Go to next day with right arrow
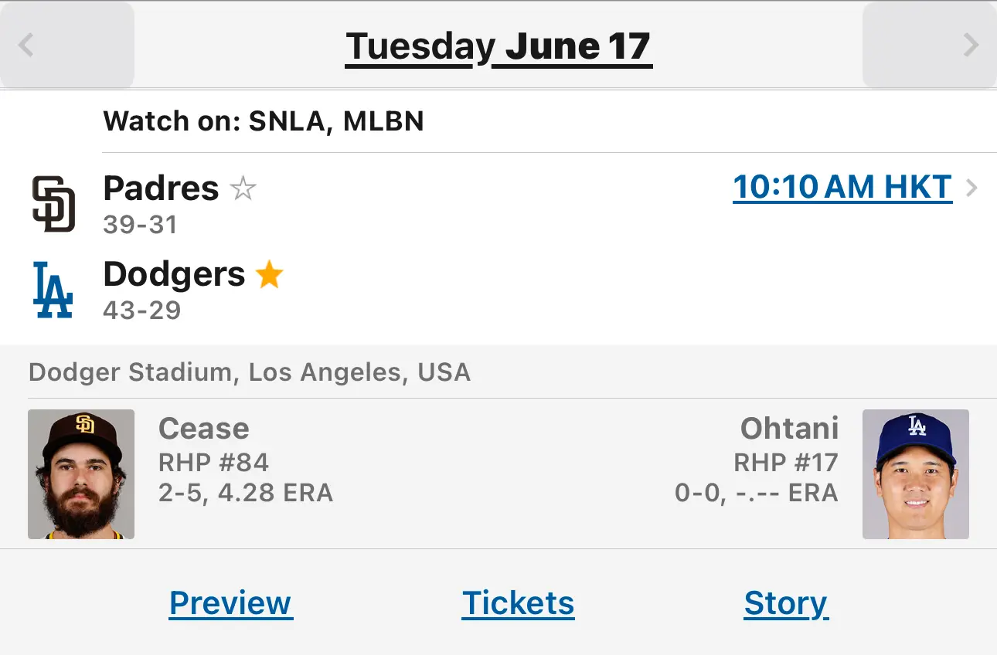Viewport: 997px width, 655px height. pos(930,45)
